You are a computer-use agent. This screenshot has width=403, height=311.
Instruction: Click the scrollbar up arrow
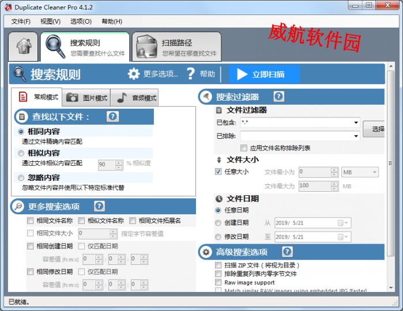(391, 66)
